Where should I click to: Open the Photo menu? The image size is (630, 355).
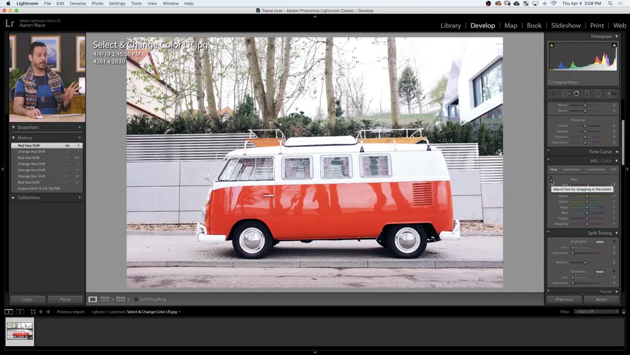coord(97,3)
